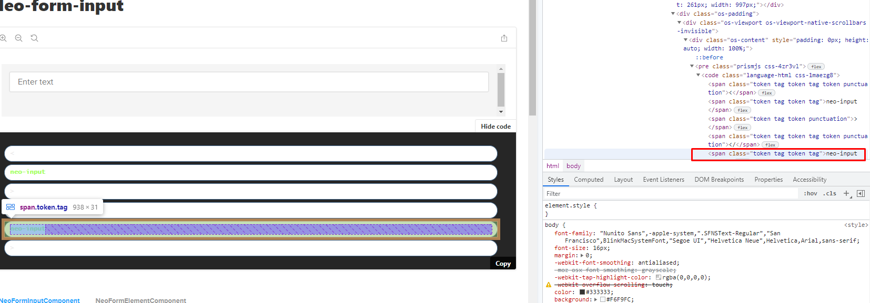The width and height of the screenshot is (870, 303).
Task: Click the body selector in styles
Action: click(552, 225)
